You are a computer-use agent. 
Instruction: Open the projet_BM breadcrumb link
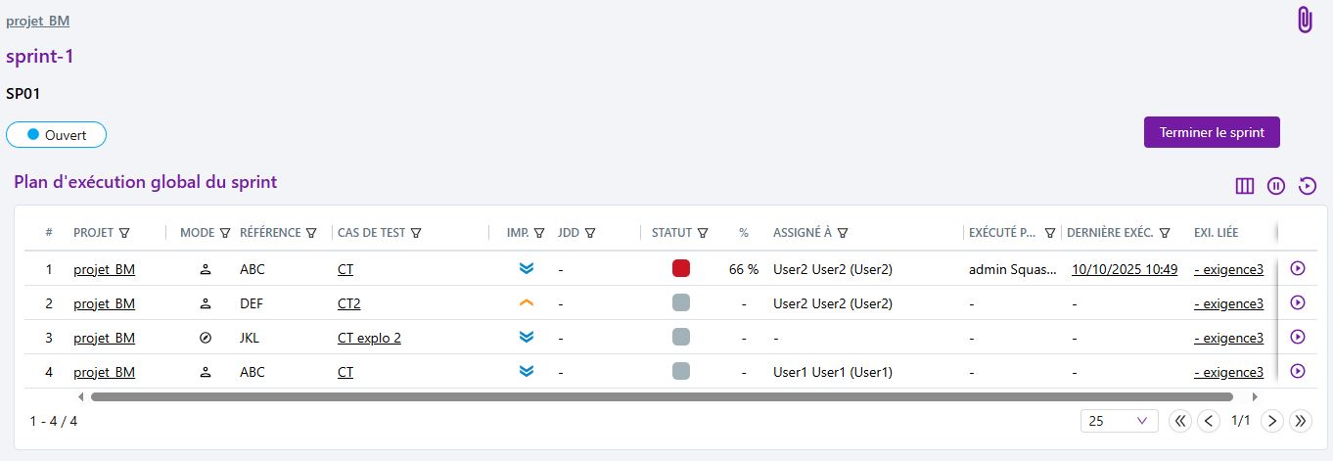[37, 21]
